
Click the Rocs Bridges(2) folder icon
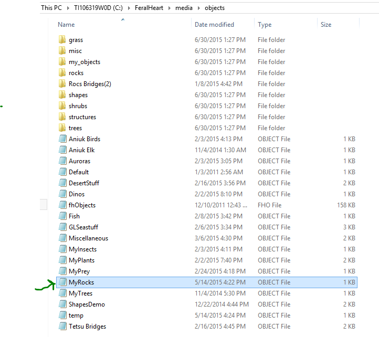62,83
